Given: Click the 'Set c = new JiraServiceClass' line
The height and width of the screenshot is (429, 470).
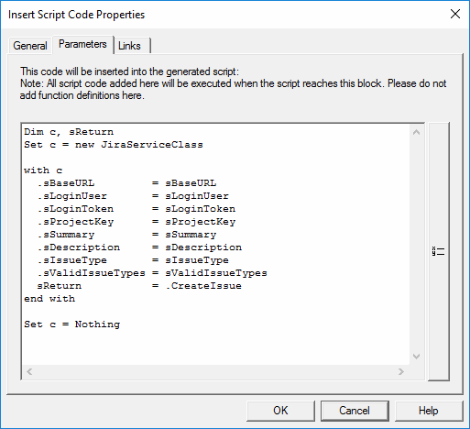Looking at the screenshot, I should [114, 145].
